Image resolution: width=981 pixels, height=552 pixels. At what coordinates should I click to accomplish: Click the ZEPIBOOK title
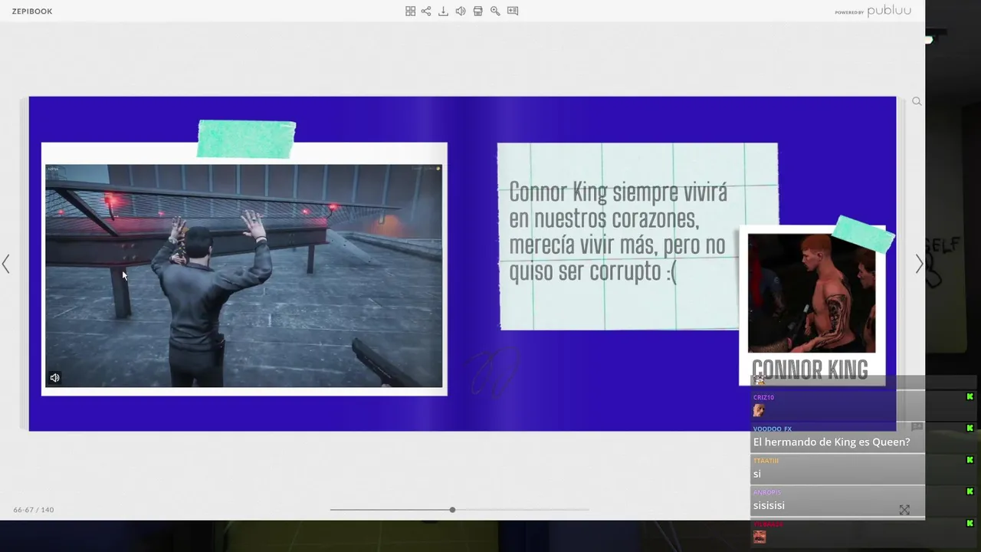32,11
